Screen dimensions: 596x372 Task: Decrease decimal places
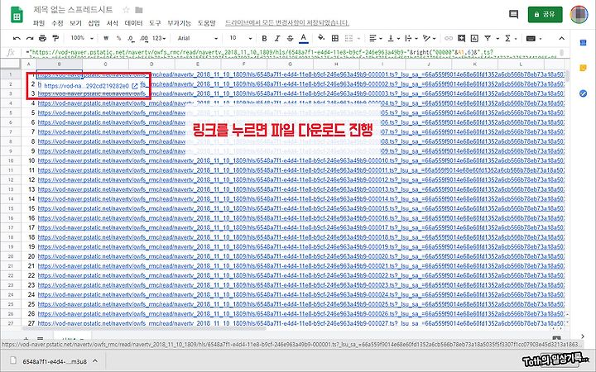(131, 38)
